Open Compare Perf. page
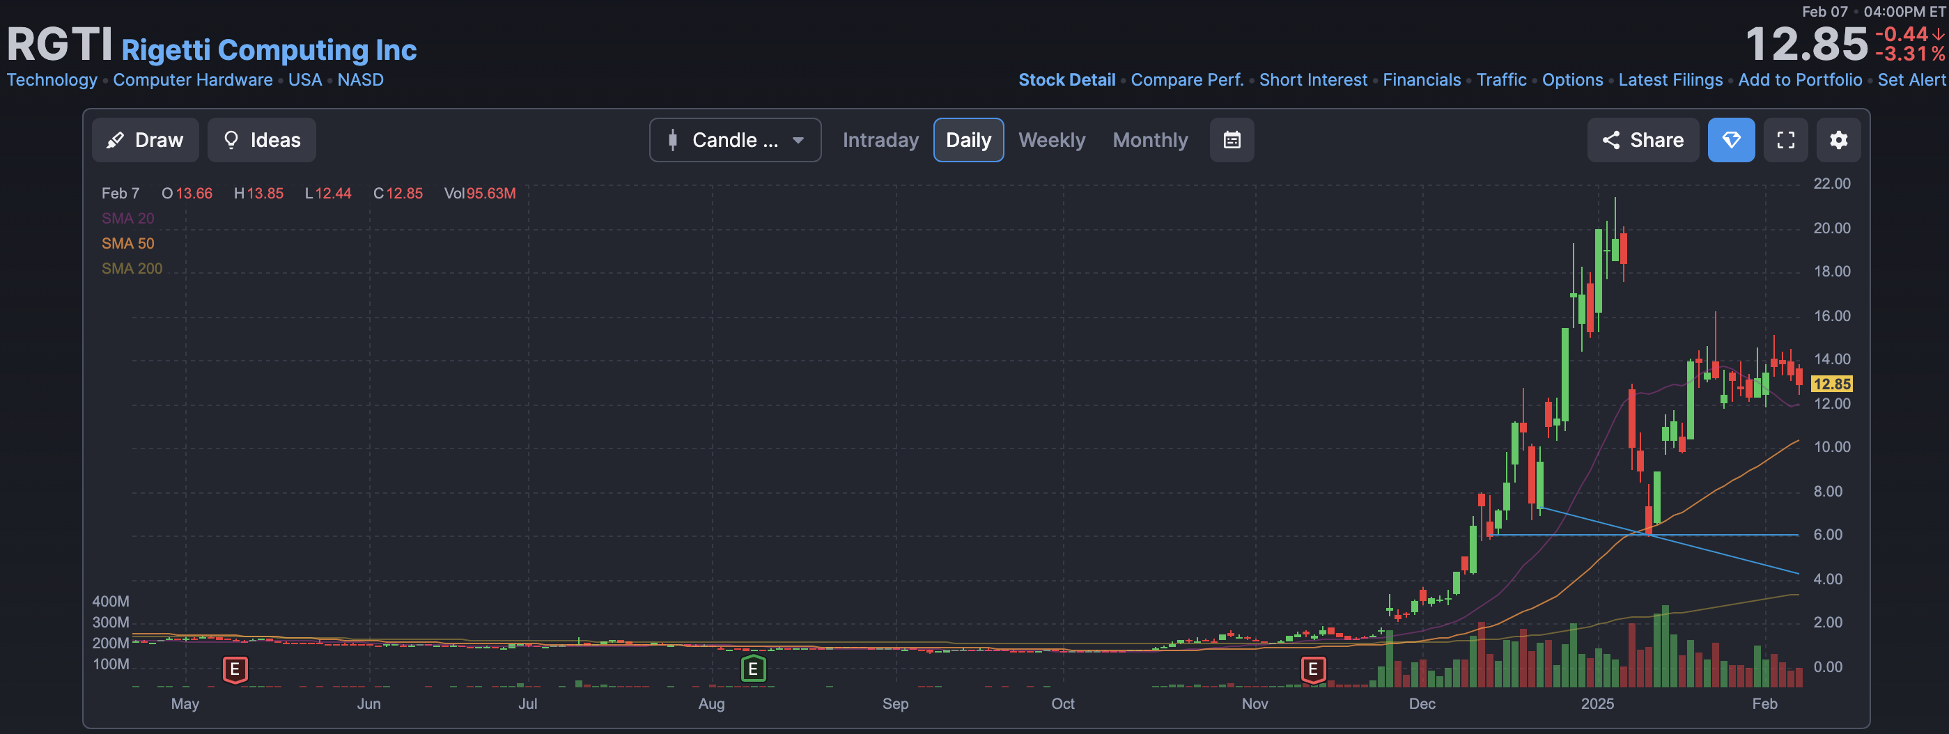Image resolution: width=1949 pixels, height=734 pixels. [1187, 79]
